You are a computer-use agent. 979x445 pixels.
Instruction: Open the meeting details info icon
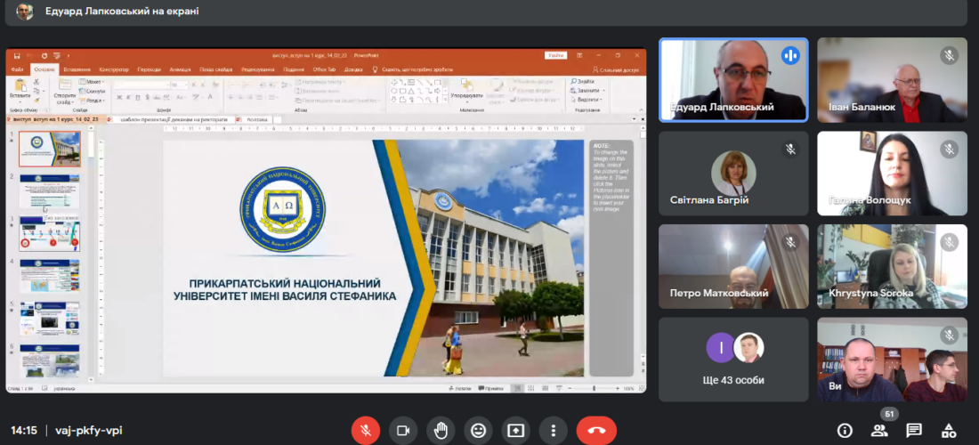(x=845, y=431)
